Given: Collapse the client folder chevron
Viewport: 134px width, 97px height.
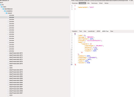Looking at the screenshot, I should point(0,7).
